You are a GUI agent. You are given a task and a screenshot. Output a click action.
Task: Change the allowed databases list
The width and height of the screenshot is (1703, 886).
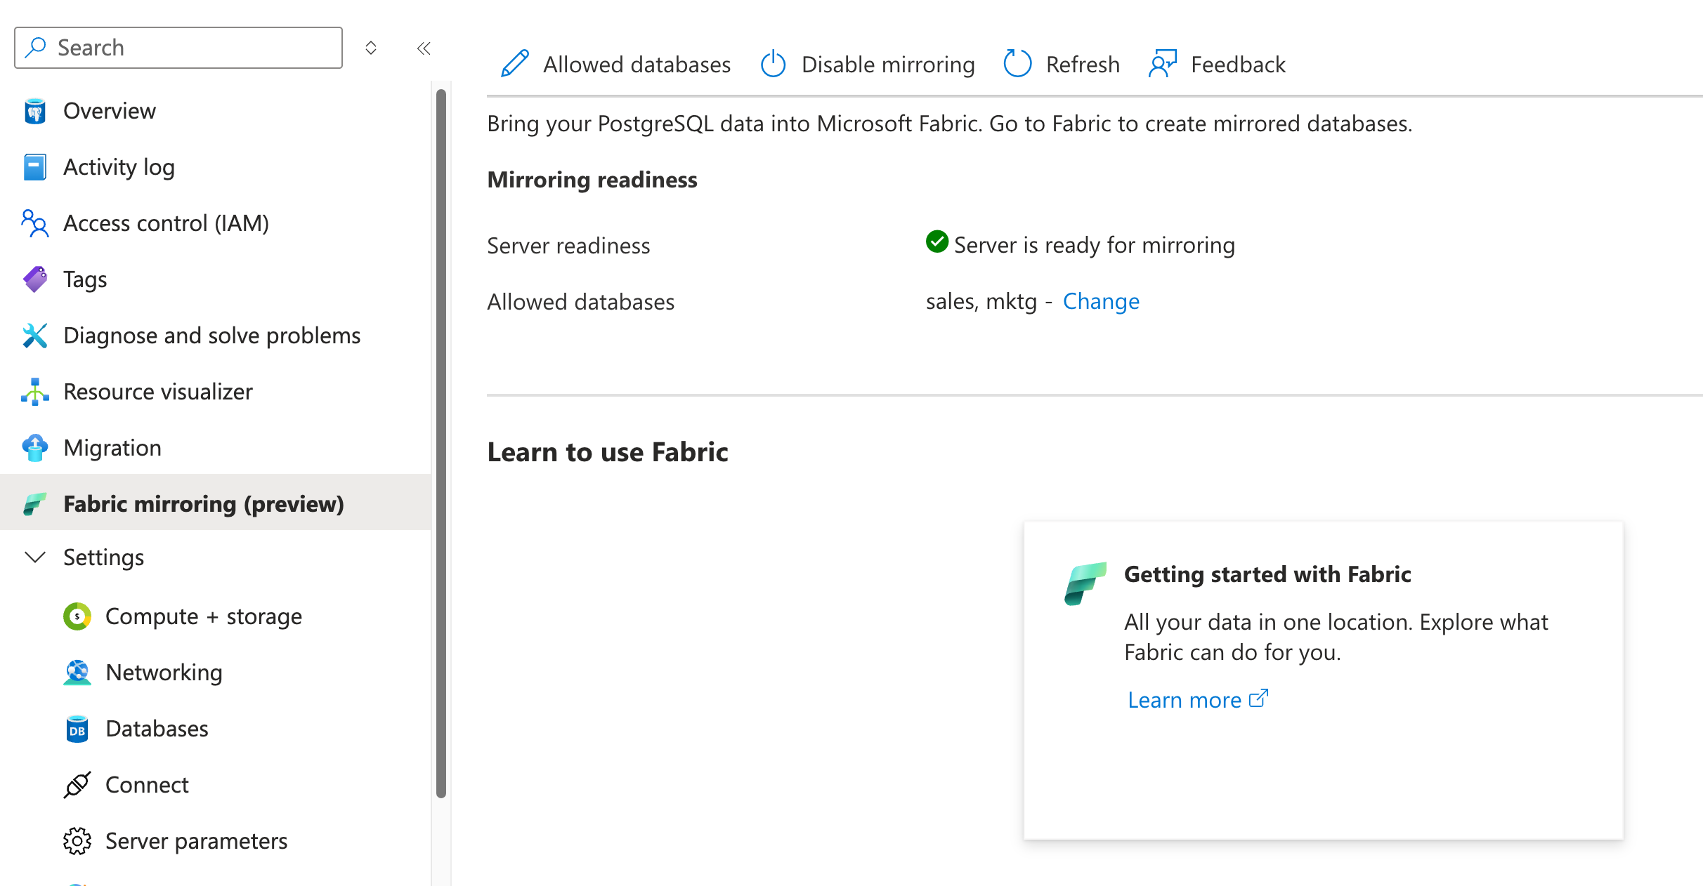[x=1100, y=301]
